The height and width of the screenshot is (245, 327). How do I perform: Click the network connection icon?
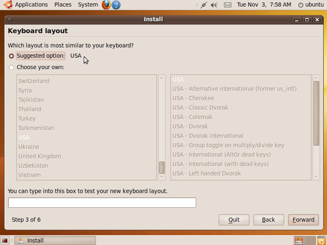(204, 4)
